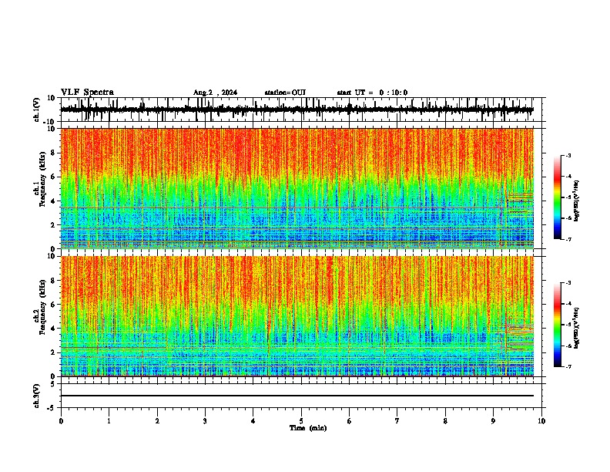Click the 'ch.1(V)' waveform axis label
The image size is (610, 472).
(x=37, y=110)
